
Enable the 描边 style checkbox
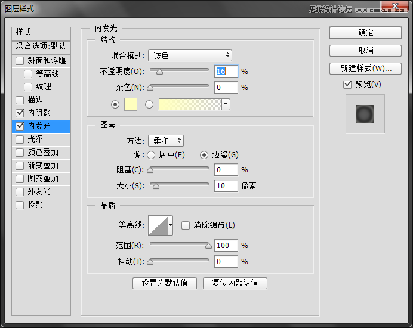(20, 100)
